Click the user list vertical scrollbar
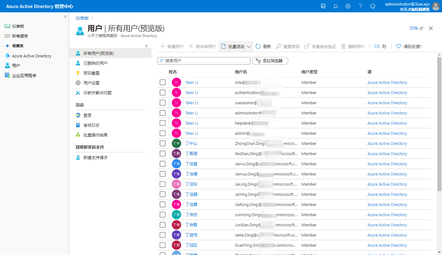Image resolution: width=442 pixels, height=255 pixels. (439, 124)
